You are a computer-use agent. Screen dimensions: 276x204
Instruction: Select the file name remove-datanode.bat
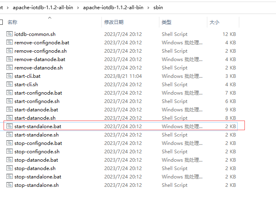click(x=40, y=59)
